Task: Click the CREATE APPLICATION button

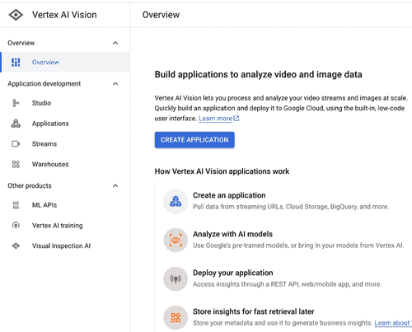Action: pos(194,140)
